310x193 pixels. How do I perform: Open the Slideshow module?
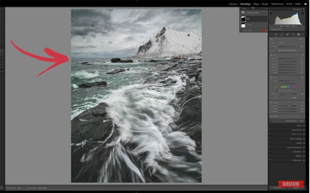[277, 4]
